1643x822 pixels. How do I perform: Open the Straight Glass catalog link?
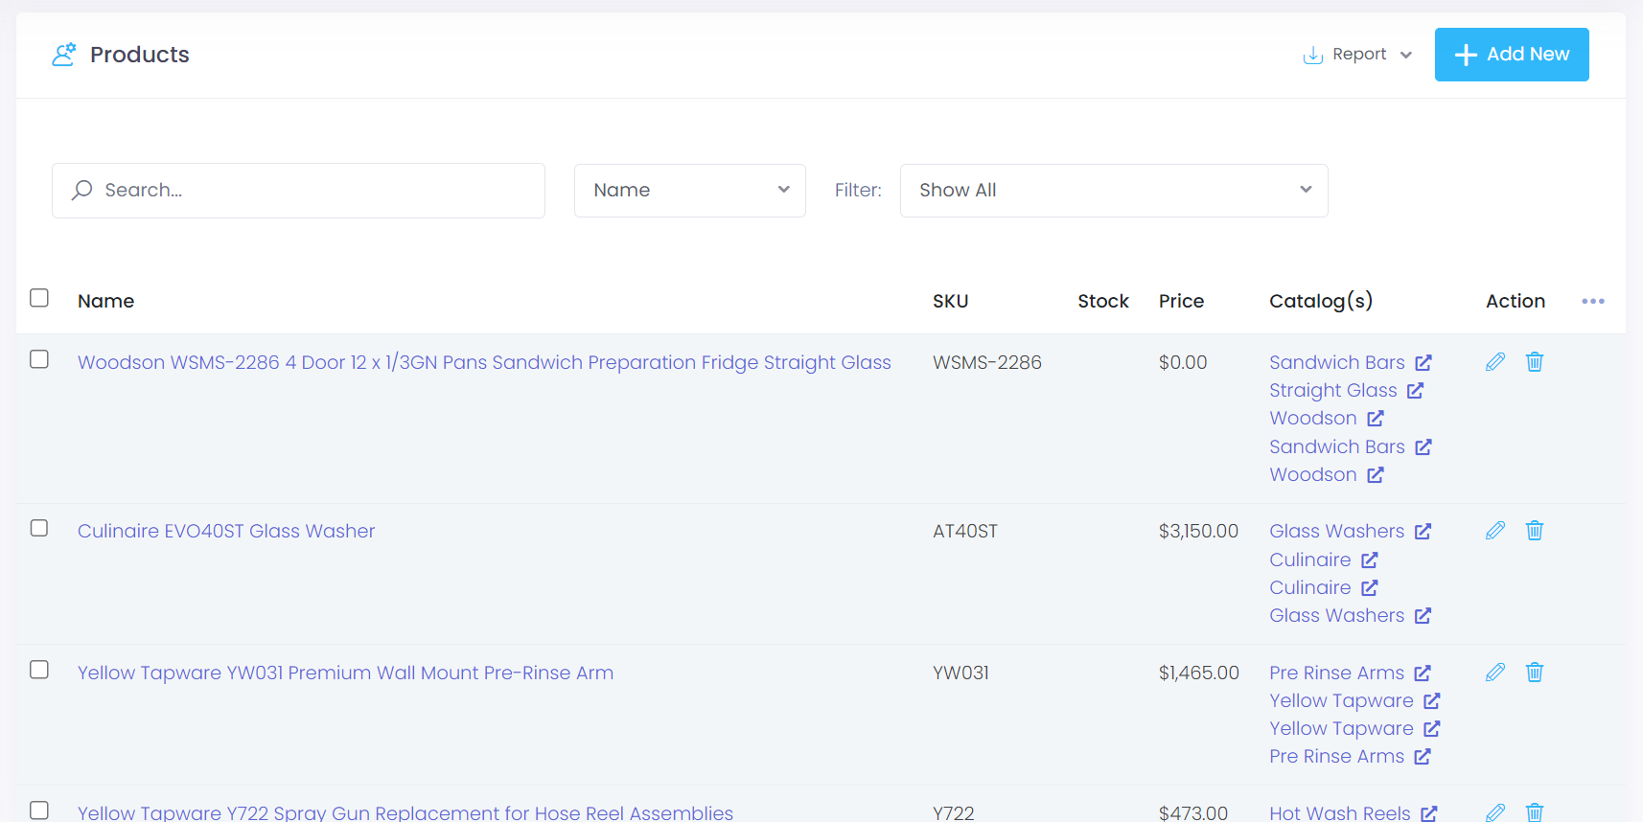tap(1333, 390)
